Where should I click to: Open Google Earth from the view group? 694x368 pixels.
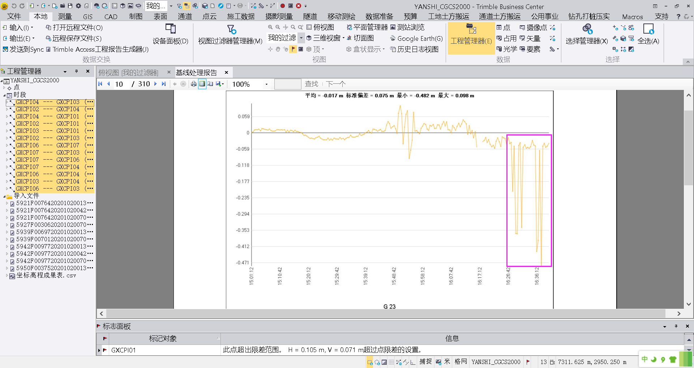416,39
